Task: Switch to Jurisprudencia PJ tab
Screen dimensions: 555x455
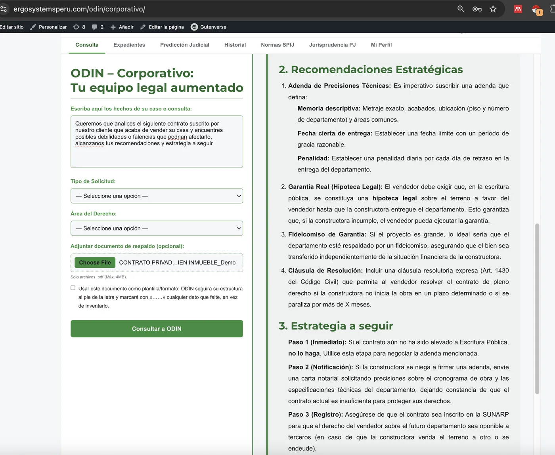Action: tap(333, 45)
